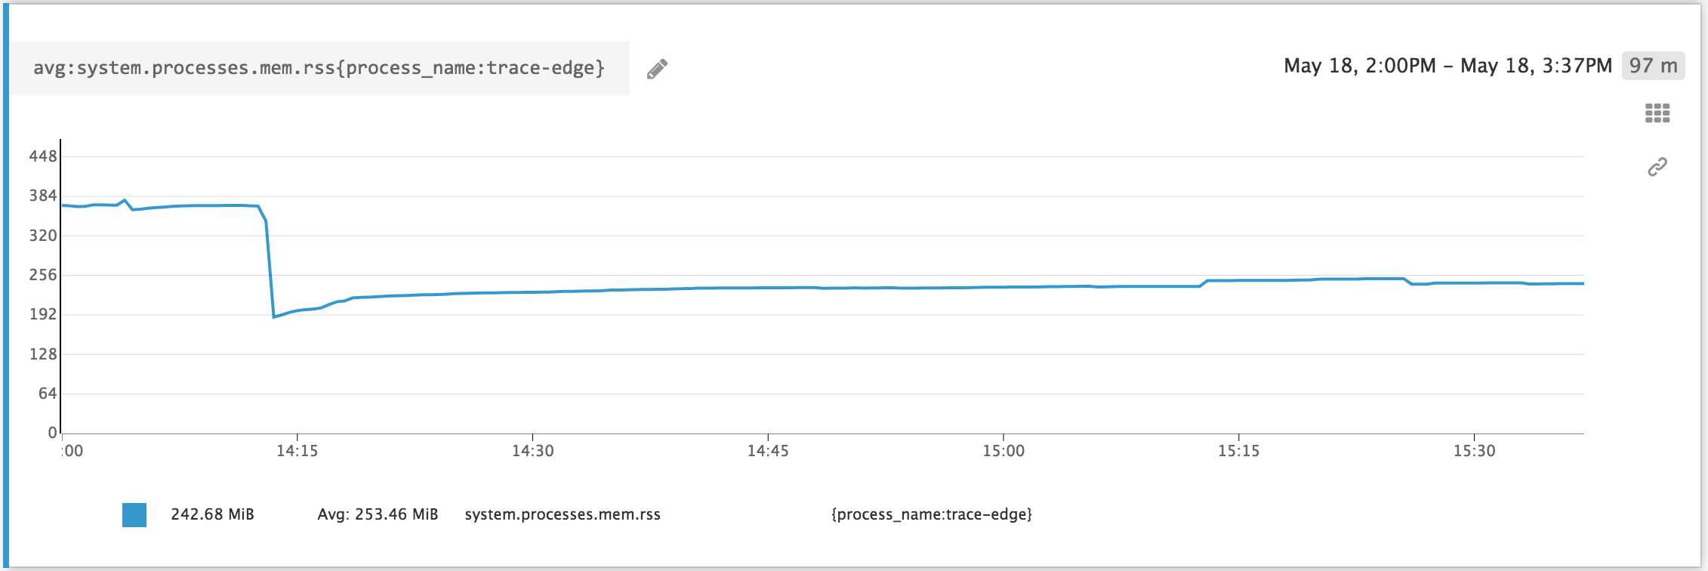The height and width of the screenshot is (571, 1708).
Task: Select the Avg: 253.46 MiB legend value
Action: pos(378,514)
